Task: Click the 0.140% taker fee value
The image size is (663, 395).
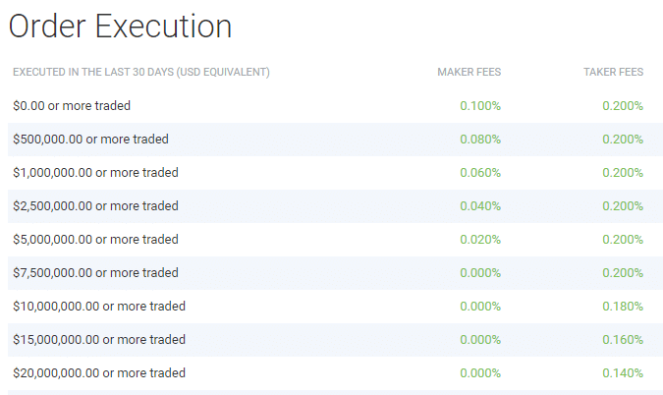Action: pos(623,373)
